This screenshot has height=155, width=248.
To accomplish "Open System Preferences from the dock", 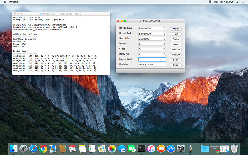I will 181,149.
